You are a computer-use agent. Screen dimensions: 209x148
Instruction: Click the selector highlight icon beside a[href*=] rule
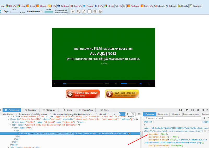pos(205,131)
